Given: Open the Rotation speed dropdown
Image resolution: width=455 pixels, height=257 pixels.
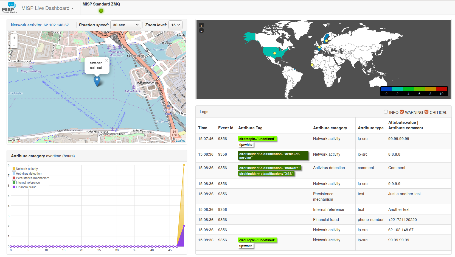Looking at the screenshot, I should pos(126,25).
